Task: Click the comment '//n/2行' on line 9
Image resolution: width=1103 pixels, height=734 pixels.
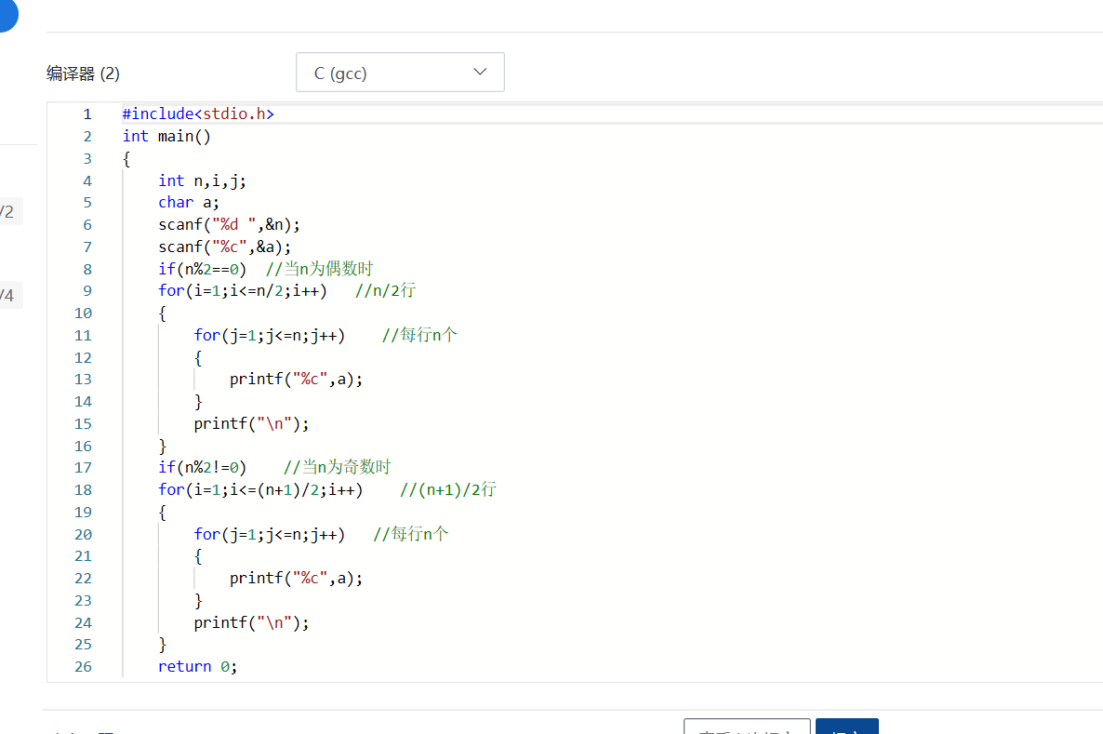Action: pos(385,290)
